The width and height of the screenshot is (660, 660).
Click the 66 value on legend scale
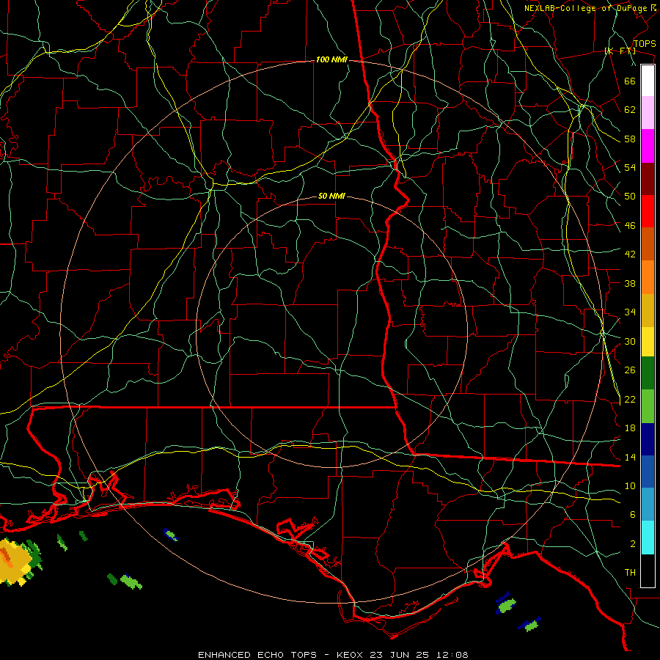[630, 81]
